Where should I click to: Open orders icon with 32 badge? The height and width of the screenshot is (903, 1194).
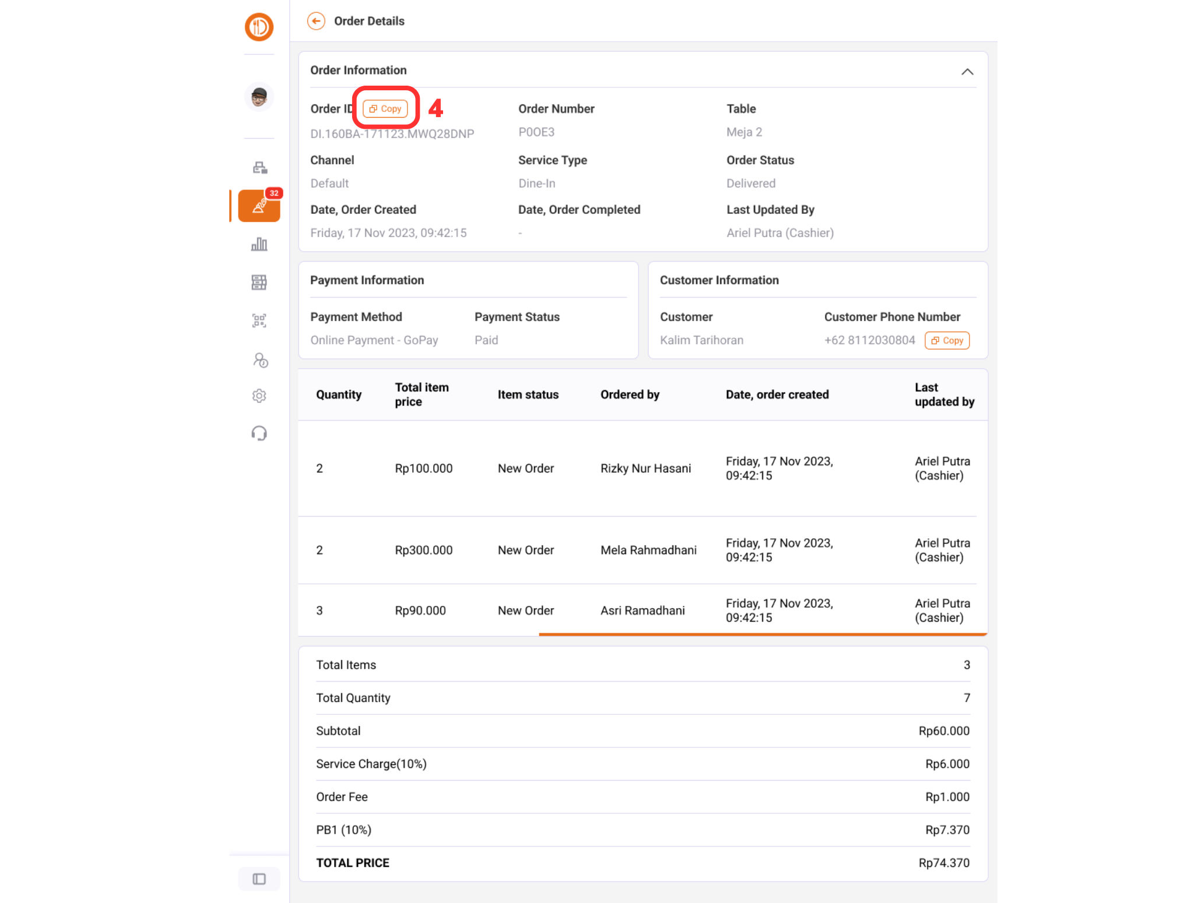tap(259, 206)
